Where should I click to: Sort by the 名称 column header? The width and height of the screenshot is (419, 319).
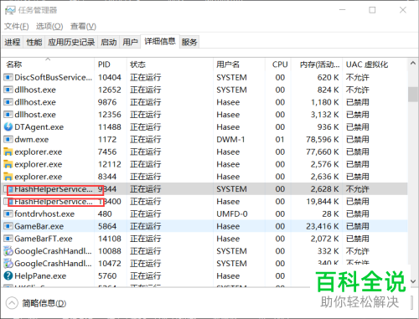coord(48,64)
